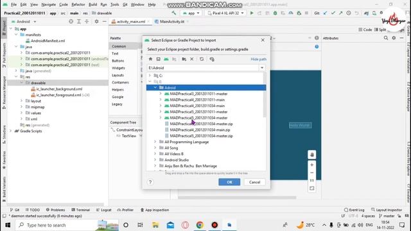Collapse the manifests node in Project tree
Viewport: 411px width, 231px height.
coord(16,35)
